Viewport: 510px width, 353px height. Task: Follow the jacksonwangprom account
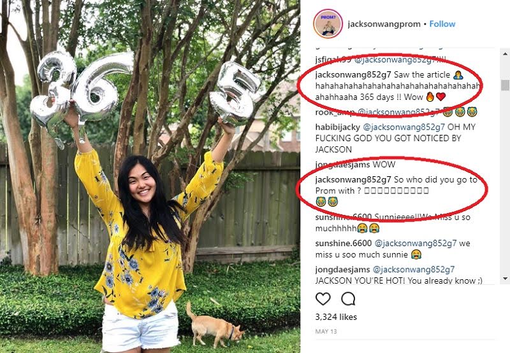(x=442, y=24)
